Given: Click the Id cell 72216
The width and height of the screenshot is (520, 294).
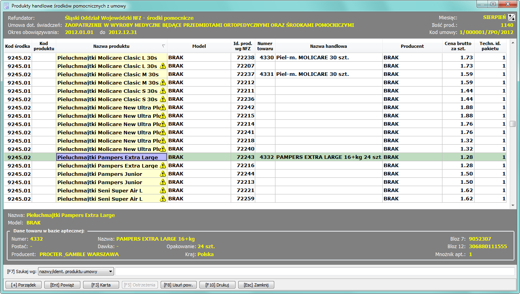Looking at the screenshot, I should click(243, 166).
